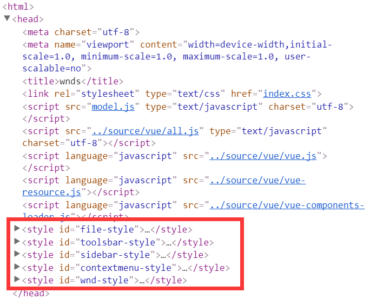This screenshot has width=370, height=299.
Task: Click the link rel stylesheet tag
Action: coord(172,94)
